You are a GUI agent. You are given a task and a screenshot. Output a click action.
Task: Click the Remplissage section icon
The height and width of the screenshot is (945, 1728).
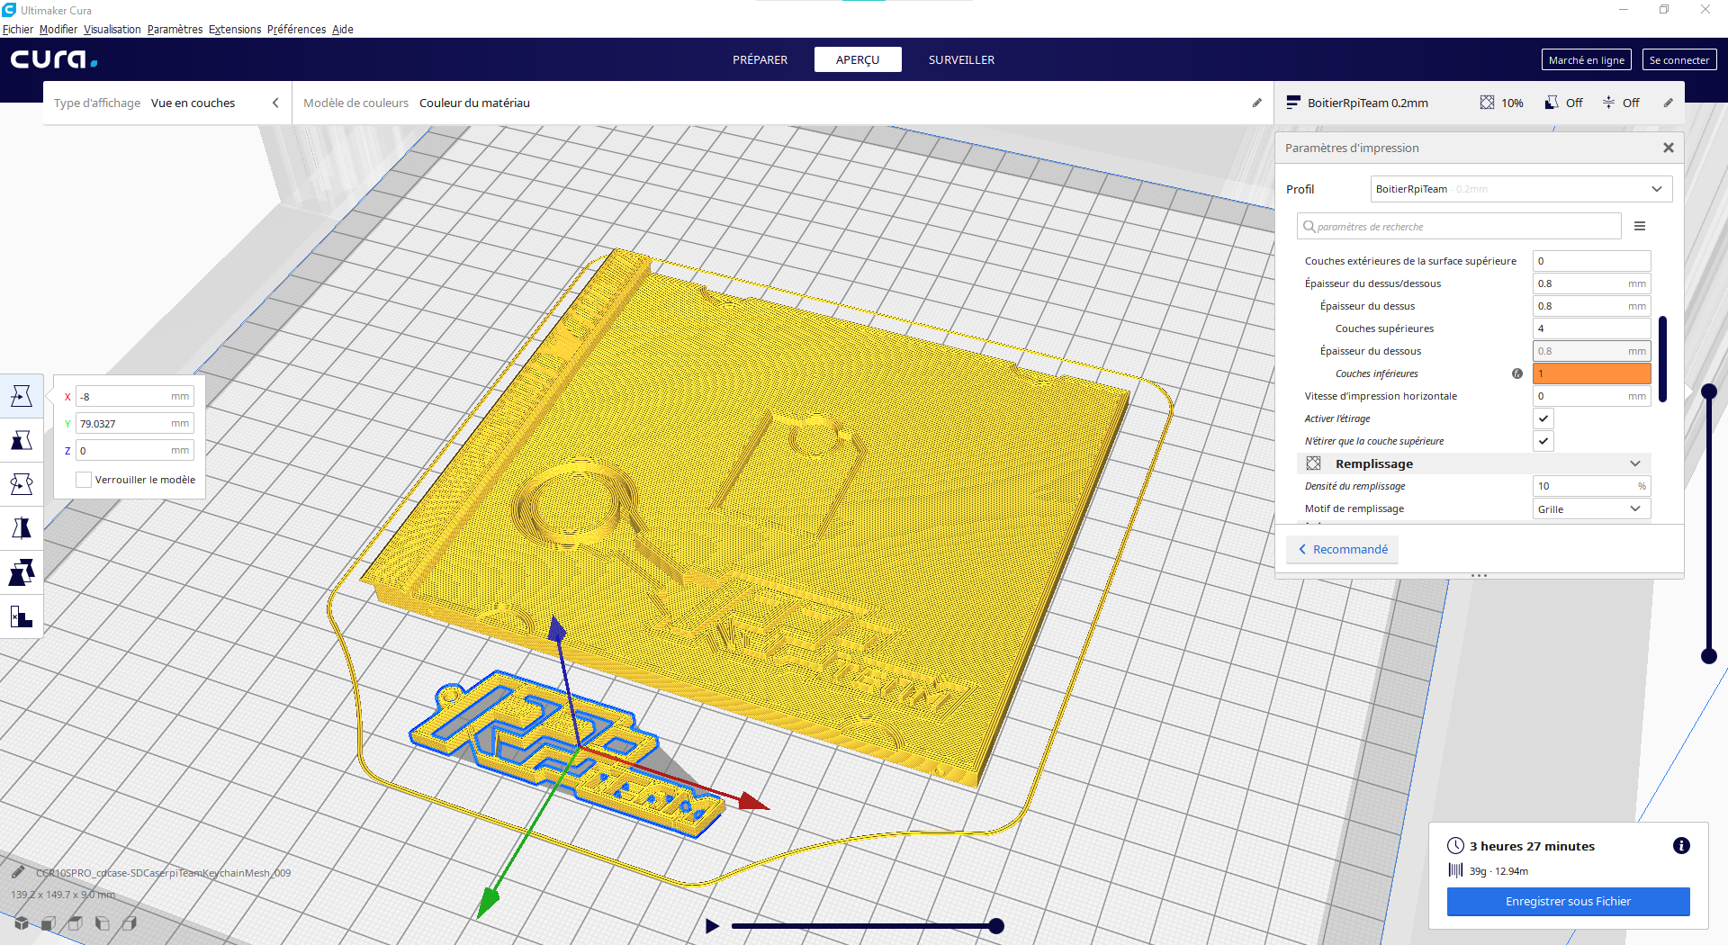(1314, 463)
